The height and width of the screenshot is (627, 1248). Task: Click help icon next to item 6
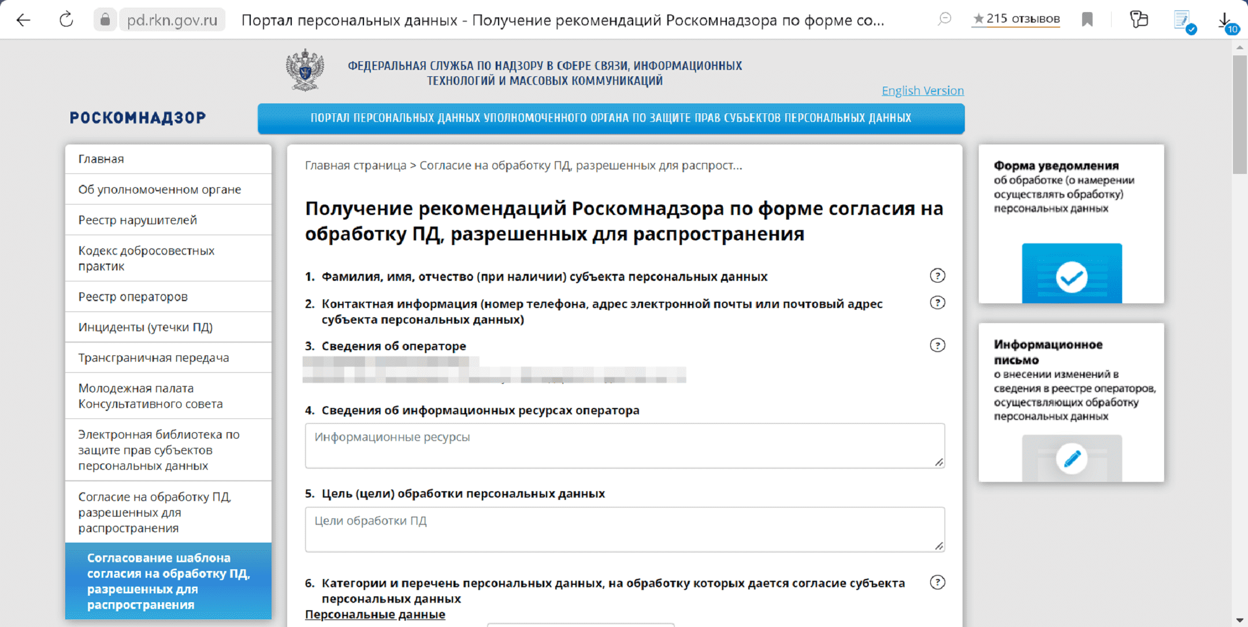click(x=937, y=583)
